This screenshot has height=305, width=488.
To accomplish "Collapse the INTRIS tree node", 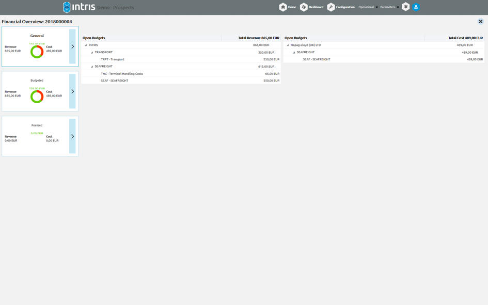I will pos(86,45).
